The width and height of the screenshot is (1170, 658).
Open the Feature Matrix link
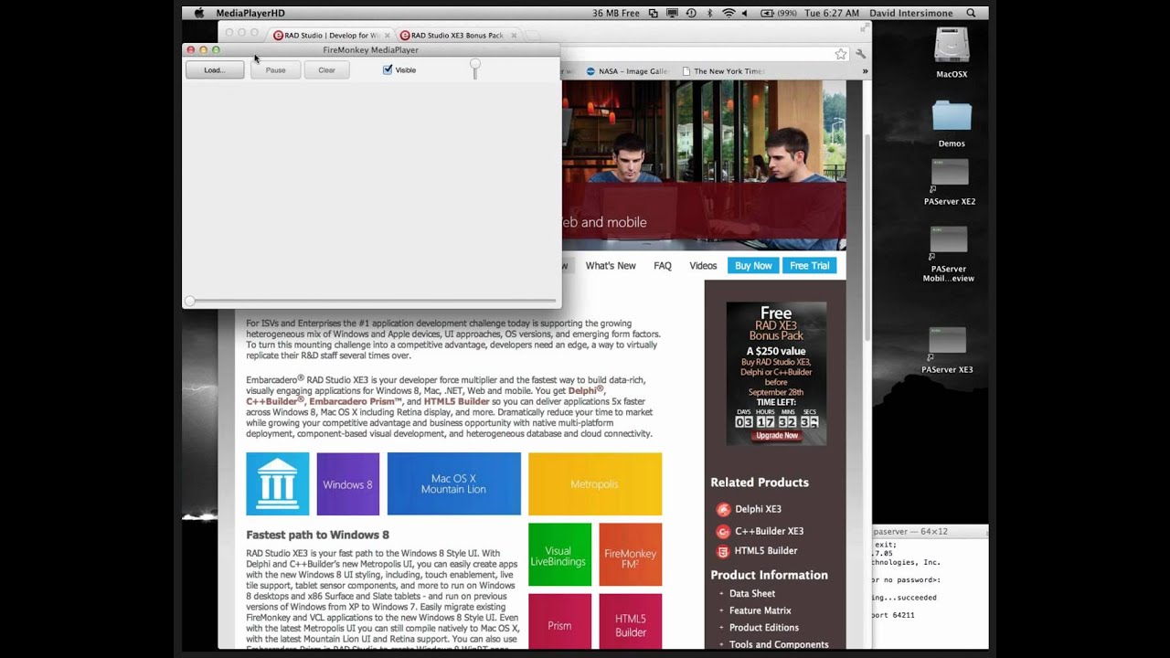[760, 610]
